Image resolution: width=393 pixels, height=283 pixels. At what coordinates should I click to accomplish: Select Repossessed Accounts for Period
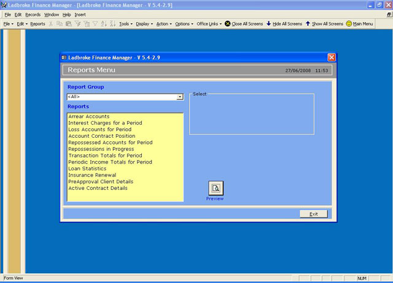click(111, 143)
